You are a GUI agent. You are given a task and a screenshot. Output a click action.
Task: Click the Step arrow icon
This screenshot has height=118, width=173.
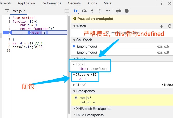108,11
